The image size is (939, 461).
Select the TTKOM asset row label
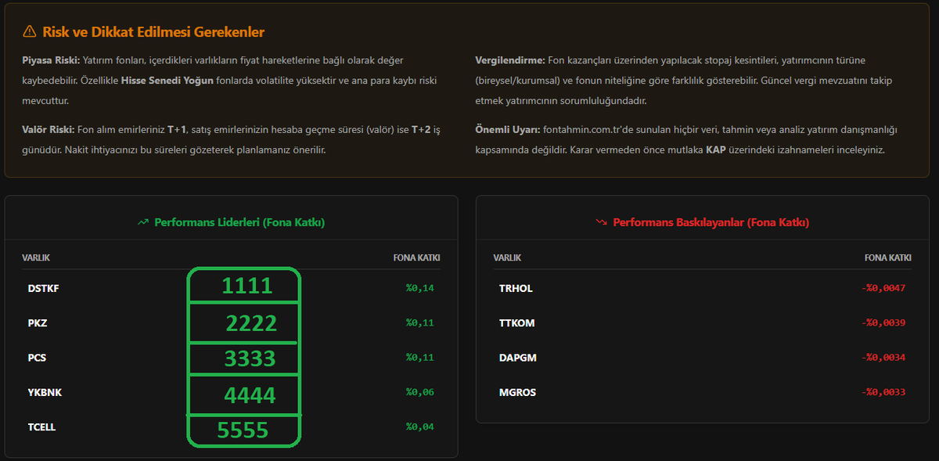pos(516,322)
